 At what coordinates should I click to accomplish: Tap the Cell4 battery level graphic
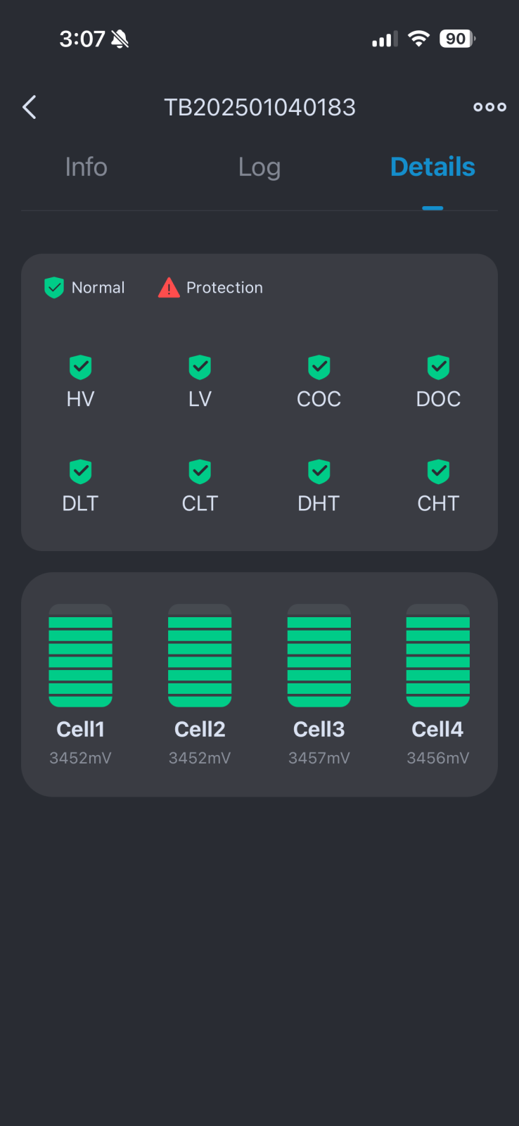tap(438, 656)
